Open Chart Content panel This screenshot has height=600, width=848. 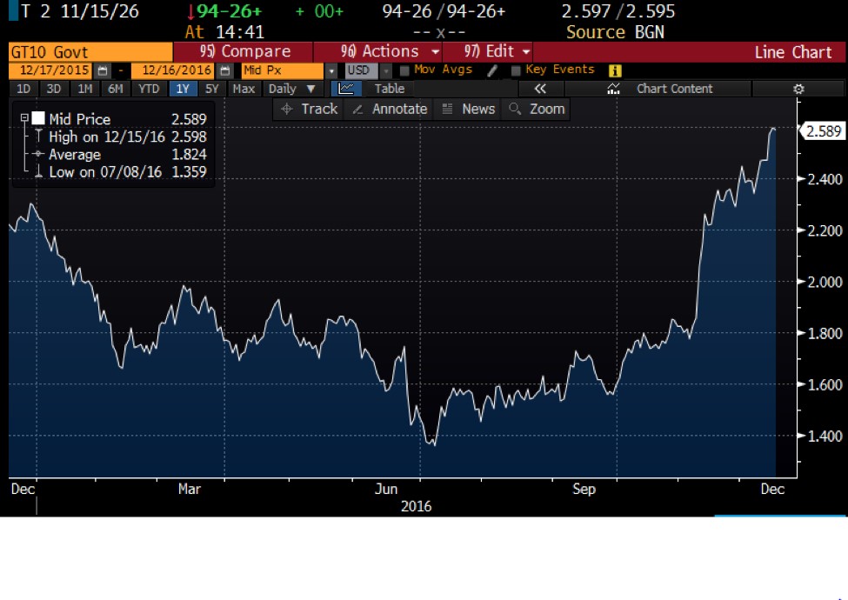point(674,88)
